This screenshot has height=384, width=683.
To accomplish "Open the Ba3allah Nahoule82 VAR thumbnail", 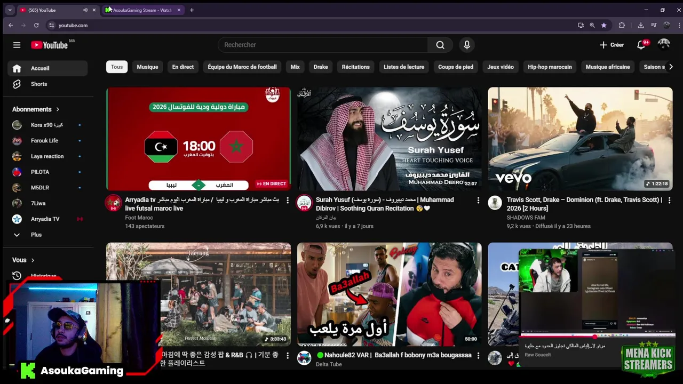I will (390, 294).
